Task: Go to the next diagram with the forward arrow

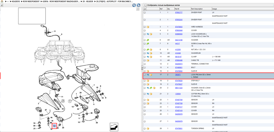Action: [x=138, y=5]
